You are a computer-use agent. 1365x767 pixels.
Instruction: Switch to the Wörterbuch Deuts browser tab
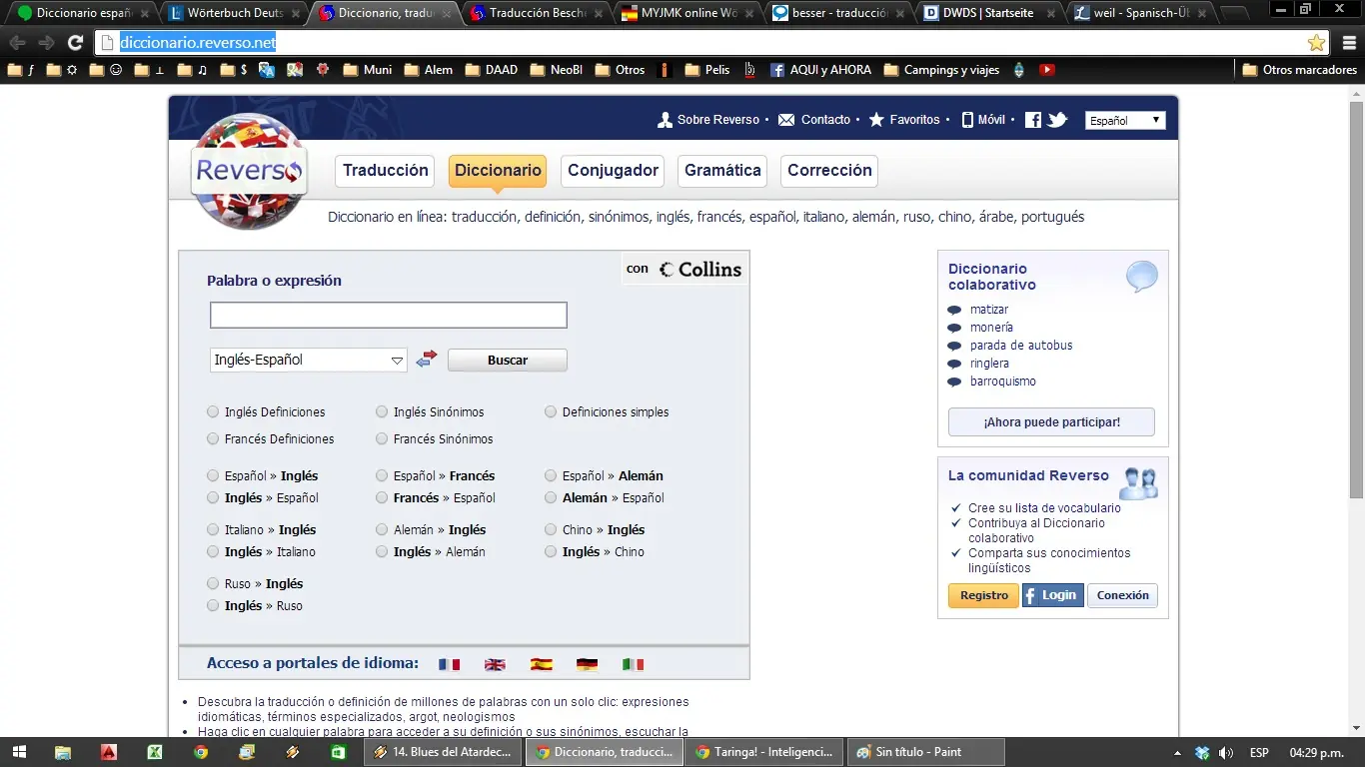coord(235,14)
